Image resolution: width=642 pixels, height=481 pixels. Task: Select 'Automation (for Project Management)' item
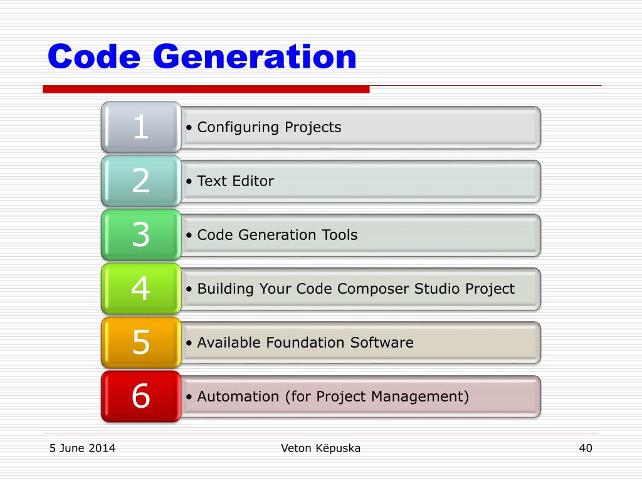(x=360, y=396)
